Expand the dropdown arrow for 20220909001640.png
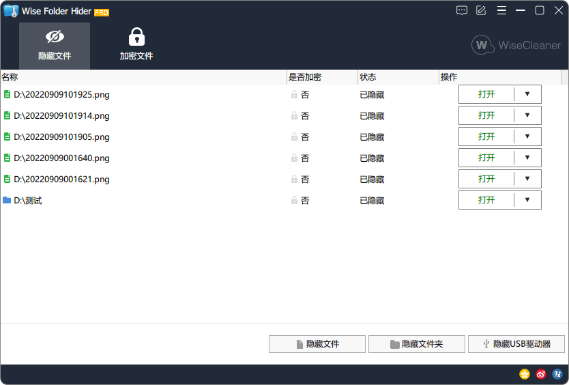 click(527, 157)
